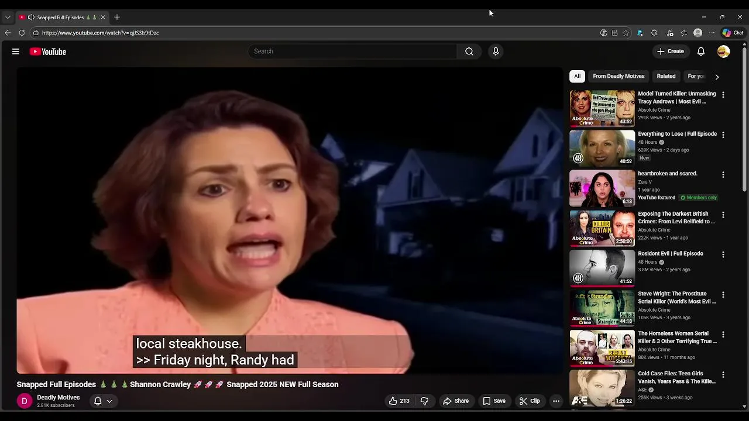Select the Related filter chip
Image resolution: width=749 pixels, height=421 pixels.
666,76
